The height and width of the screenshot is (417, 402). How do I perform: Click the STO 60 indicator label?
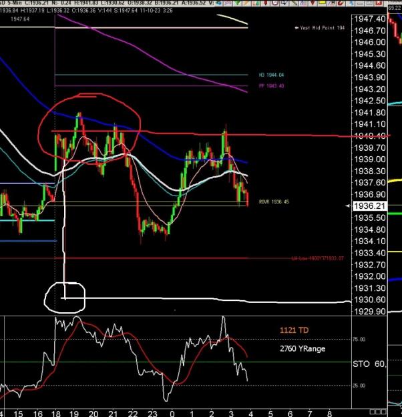click(369, 364)
